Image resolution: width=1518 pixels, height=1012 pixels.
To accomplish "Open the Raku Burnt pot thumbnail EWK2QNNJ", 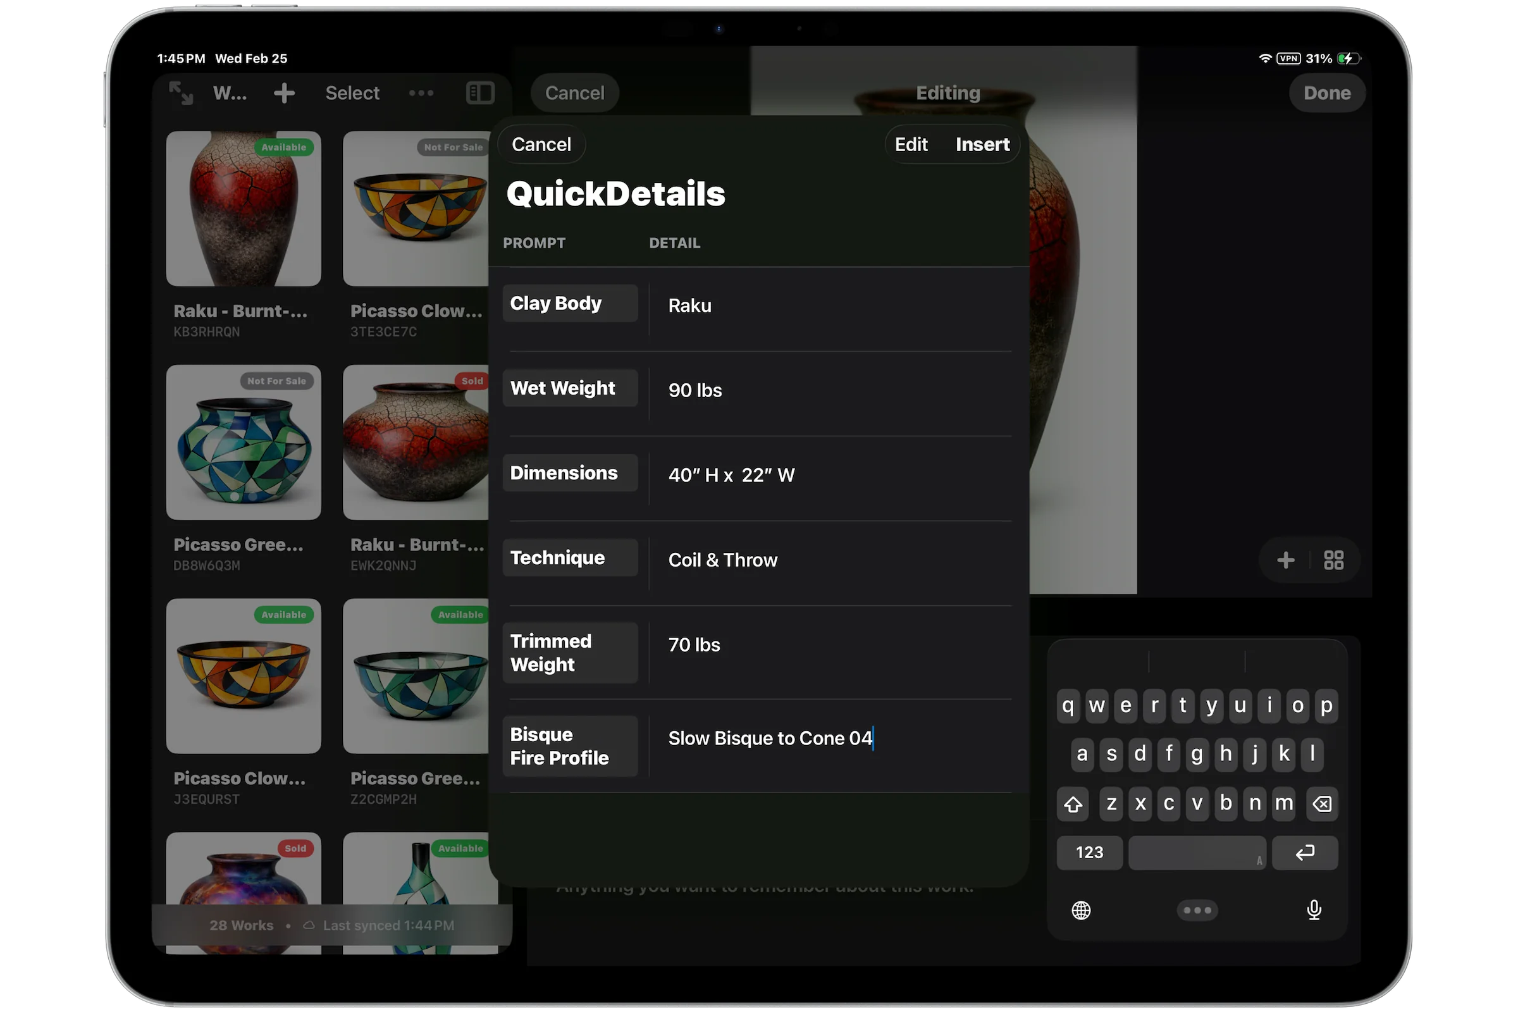I will click(x=416, y=442).
